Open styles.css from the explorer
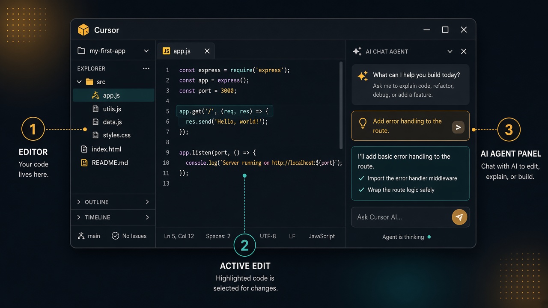548x308 pixels. pos(117,135)
